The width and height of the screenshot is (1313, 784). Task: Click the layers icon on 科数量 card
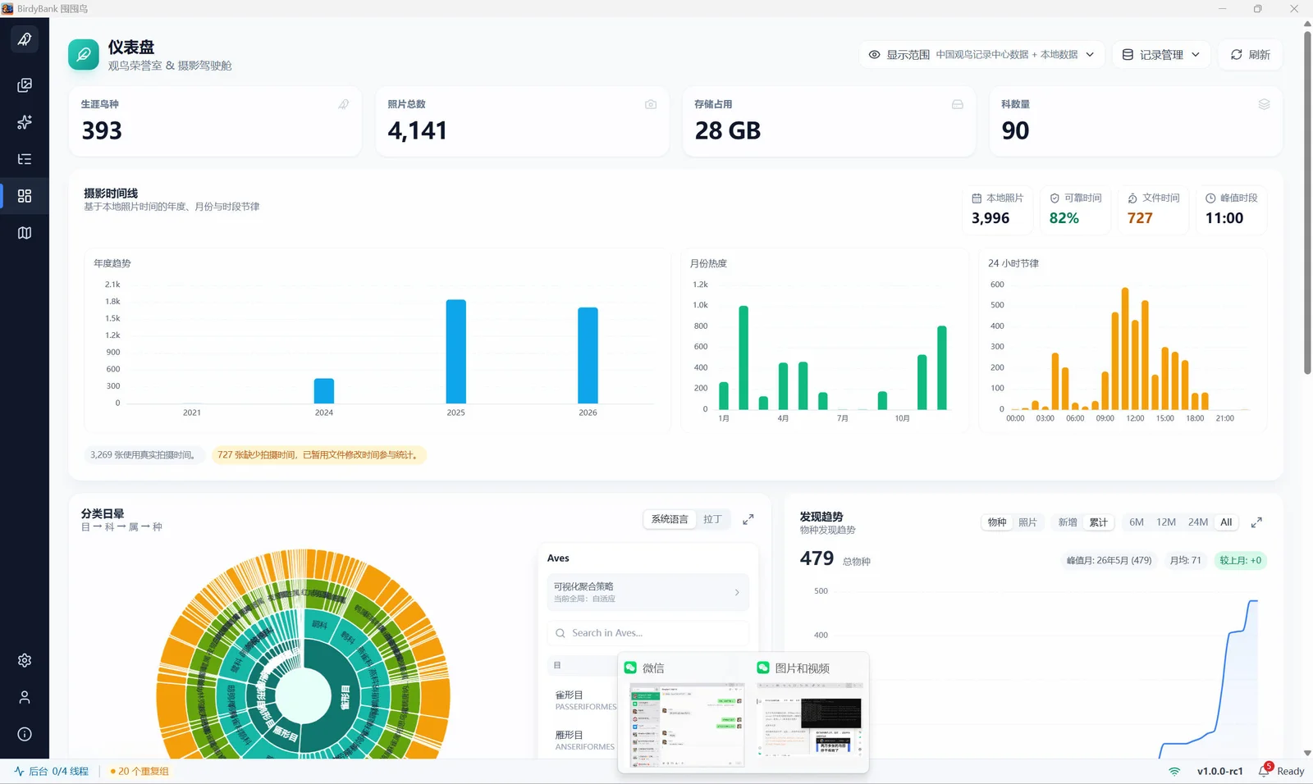[1265, 104]
